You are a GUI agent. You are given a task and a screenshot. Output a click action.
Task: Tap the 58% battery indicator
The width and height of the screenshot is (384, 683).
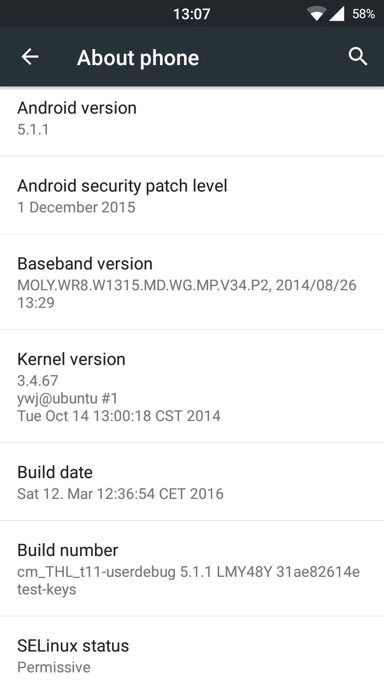[x=363, y=14]
